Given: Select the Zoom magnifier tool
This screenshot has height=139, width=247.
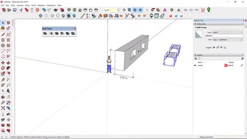Looking at the screenshot, I should tap(3, 103).
